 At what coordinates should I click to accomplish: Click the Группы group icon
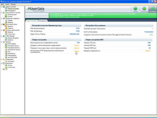click(x=6, y=17)
